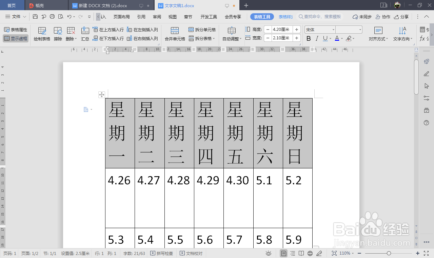The height and width of the screenshot is (258, 434).
Task: Click the Collaborate (协作) button
Action: (x=383, y=17)
